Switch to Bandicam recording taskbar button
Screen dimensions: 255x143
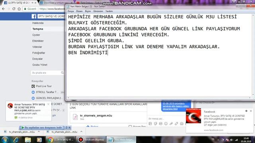91,139
